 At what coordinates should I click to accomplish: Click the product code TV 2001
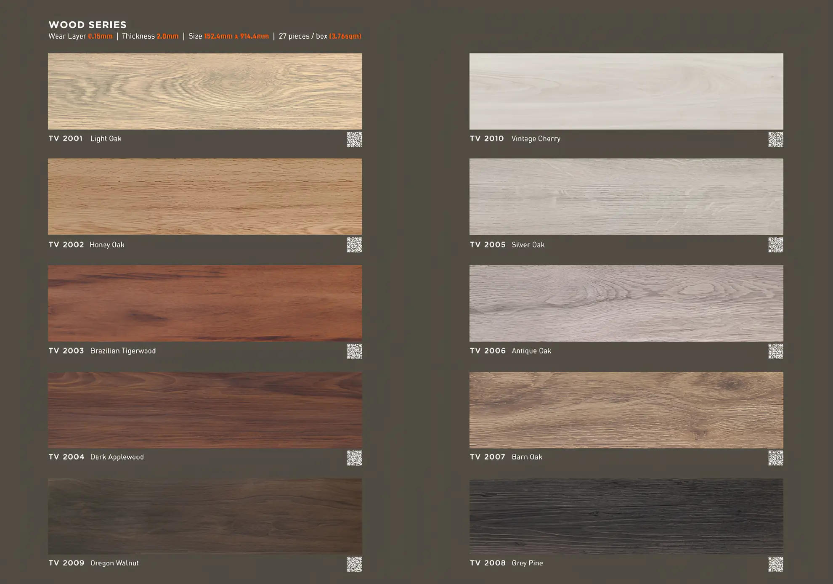(x=66, y=138)
